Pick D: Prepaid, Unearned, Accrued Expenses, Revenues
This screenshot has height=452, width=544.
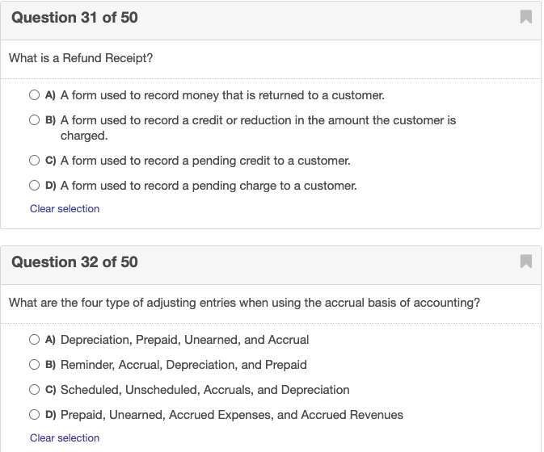36,415
